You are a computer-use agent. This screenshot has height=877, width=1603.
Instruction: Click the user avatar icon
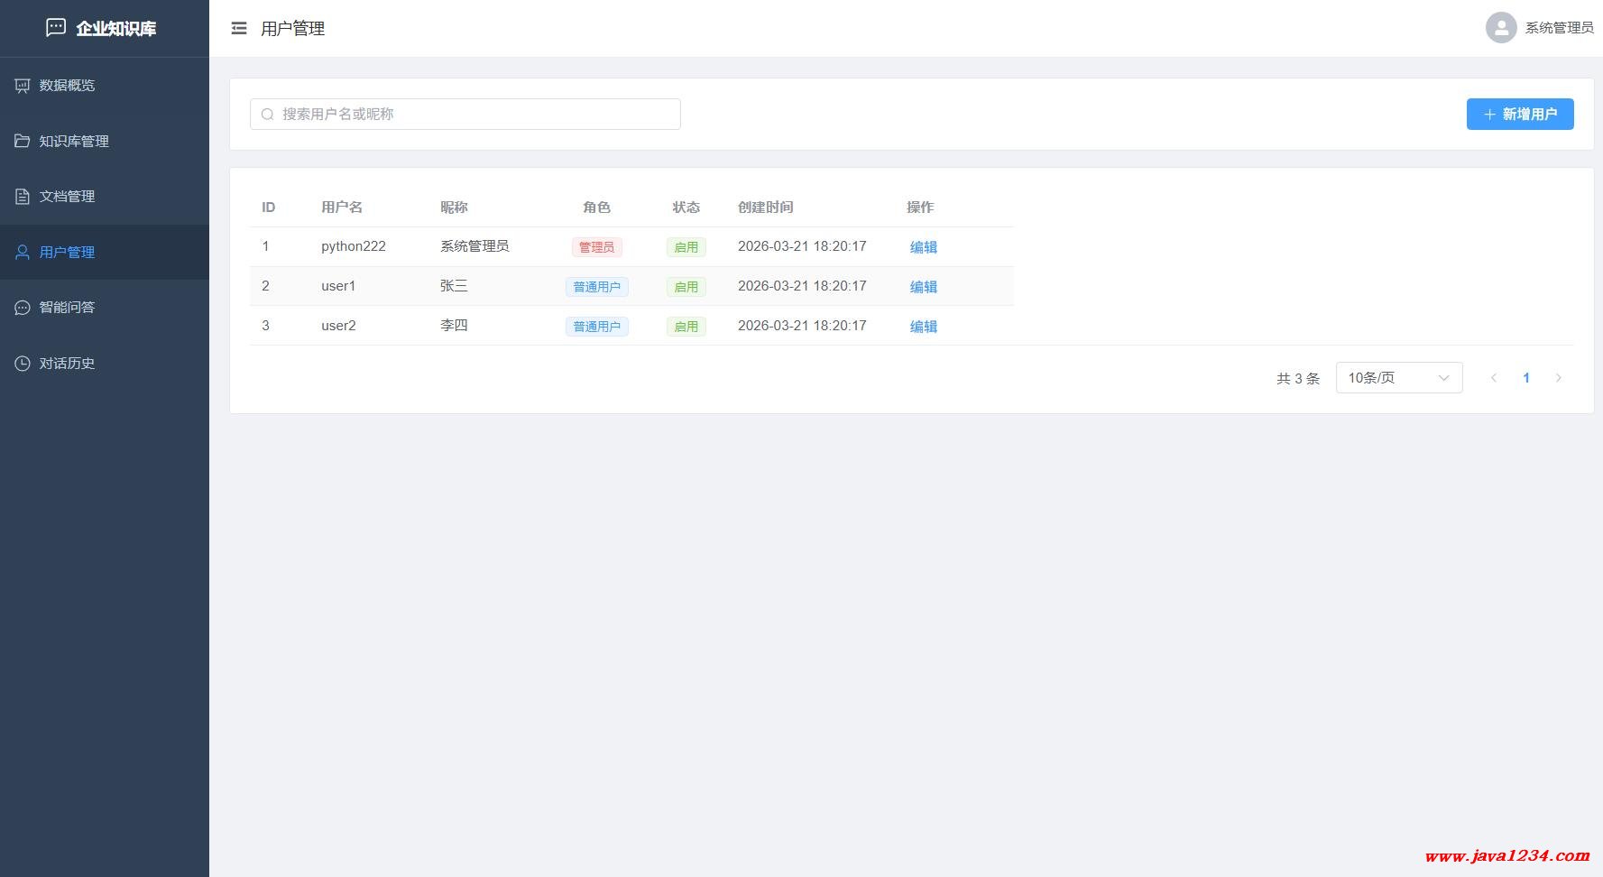tap(1500, 28)
